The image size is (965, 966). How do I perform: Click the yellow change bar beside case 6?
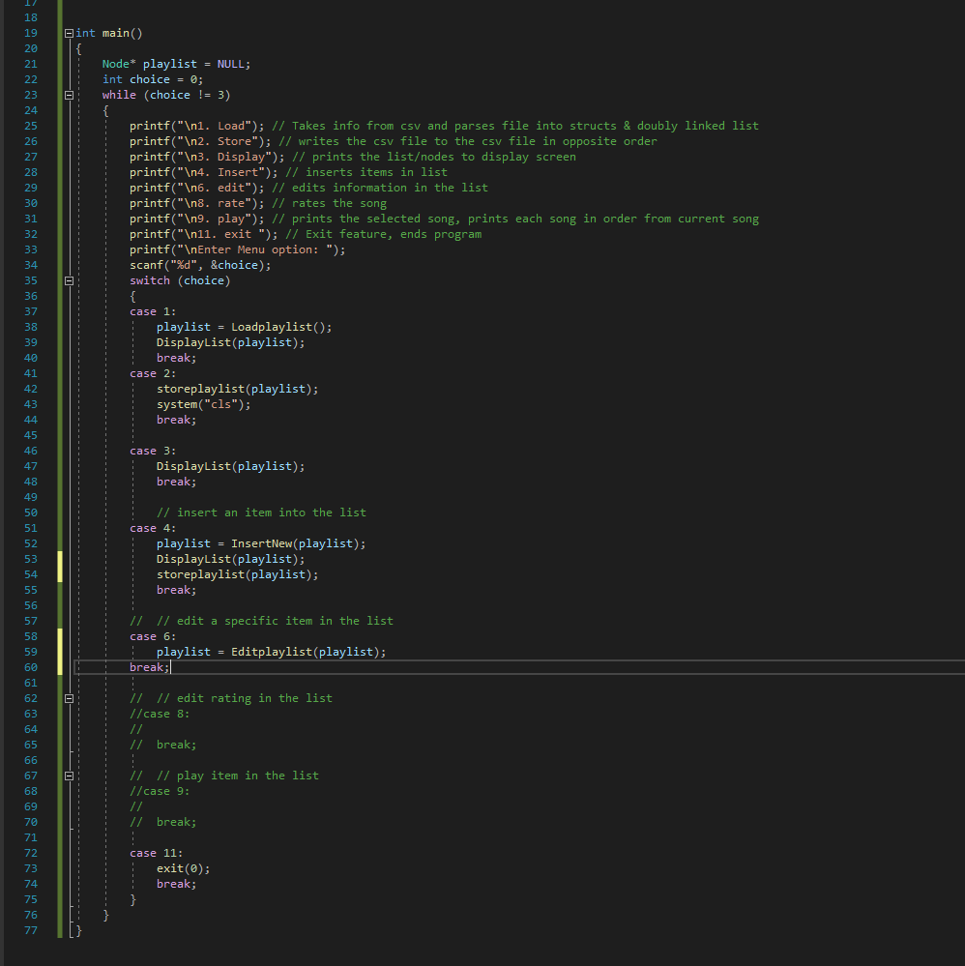point(60,636)
